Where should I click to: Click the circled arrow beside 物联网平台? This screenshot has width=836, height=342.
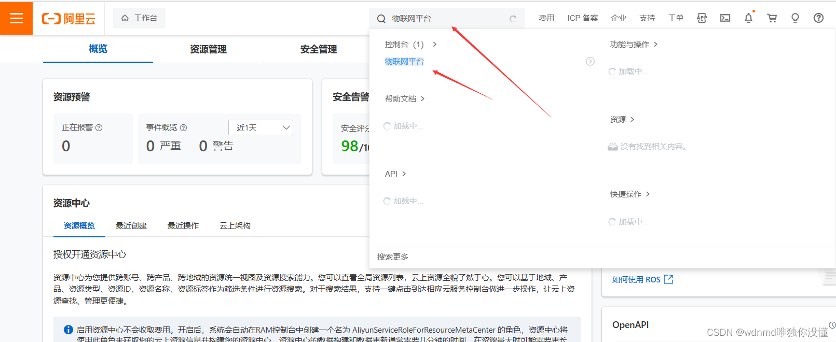coord(590,62)
